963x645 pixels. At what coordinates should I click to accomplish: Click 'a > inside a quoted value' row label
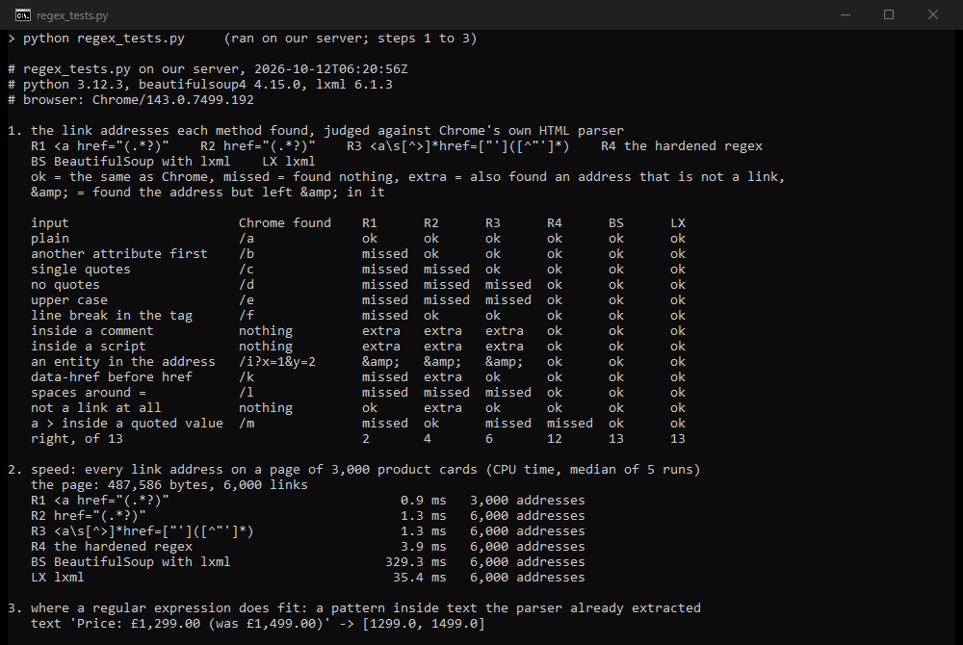(126, 423)
